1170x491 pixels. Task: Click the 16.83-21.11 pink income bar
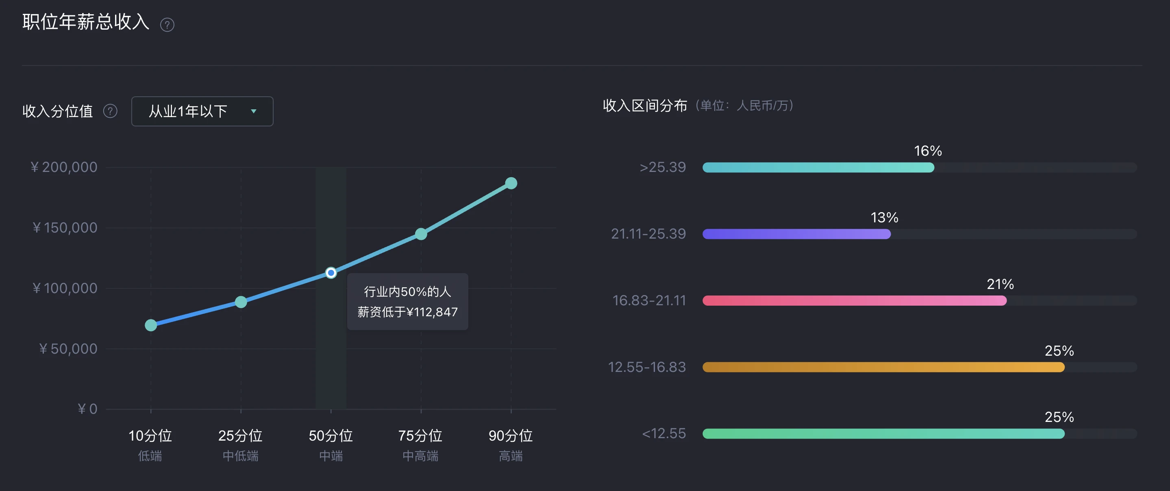click(855, 301)
